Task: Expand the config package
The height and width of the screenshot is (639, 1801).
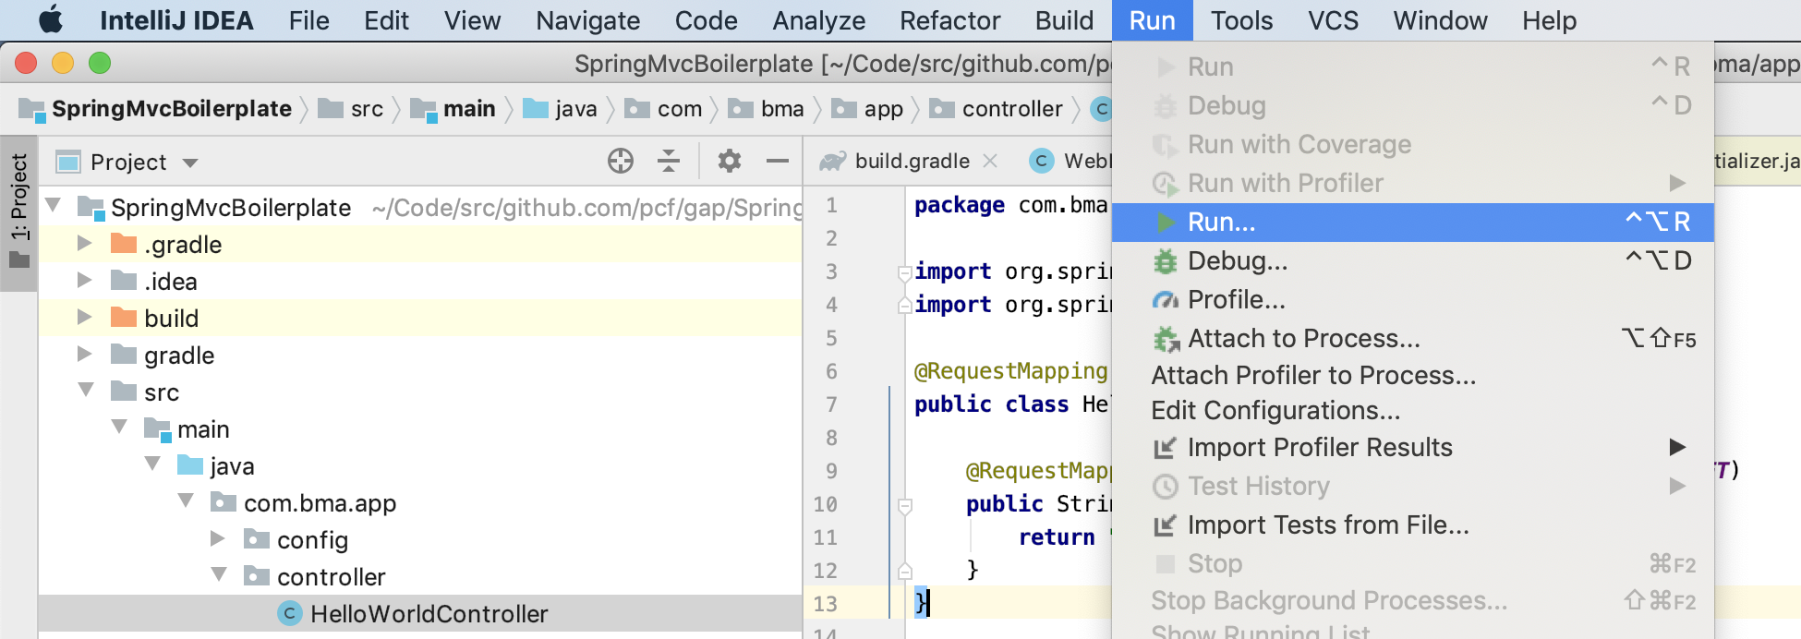Action: click(x=218, y=538)
